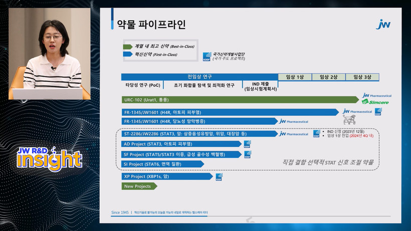Select the 임상 1상 phase header
Image resolution: width=411 pixels, height=231 pixels.
tap(295, 77)
